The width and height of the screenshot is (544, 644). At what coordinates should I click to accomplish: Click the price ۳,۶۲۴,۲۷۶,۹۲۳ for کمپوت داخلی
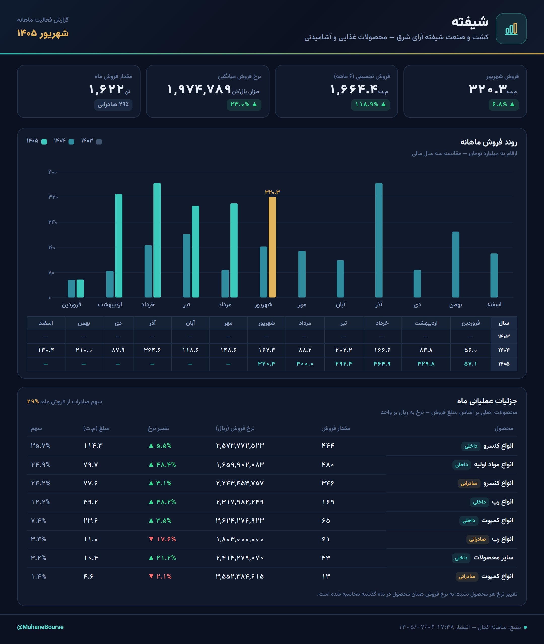240,520
